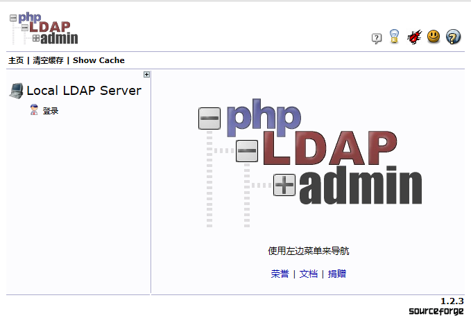
Task: Click the user icon next to 登录
Action: pos(34,110)
